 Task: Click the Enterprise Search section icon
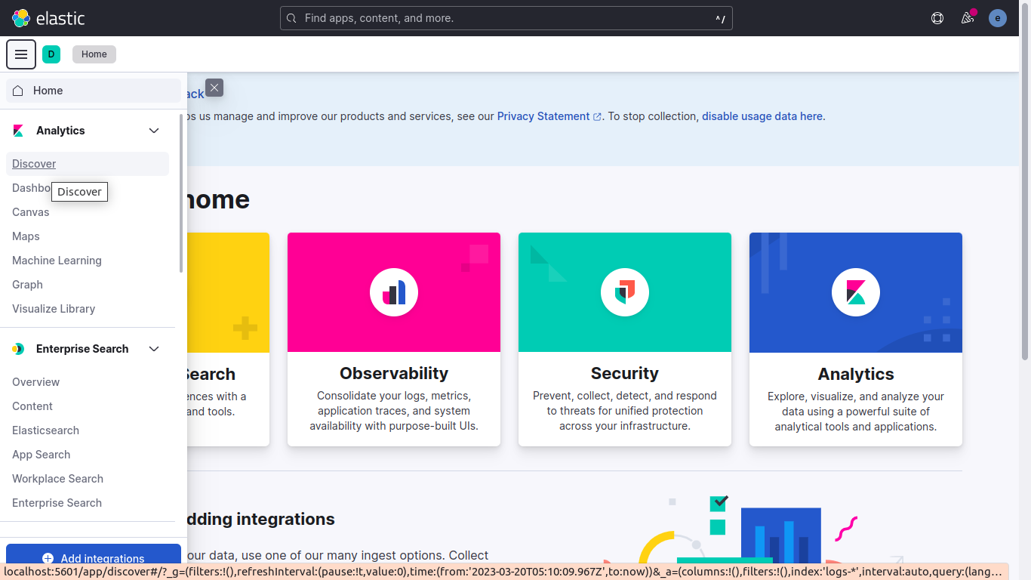[18, 349]
